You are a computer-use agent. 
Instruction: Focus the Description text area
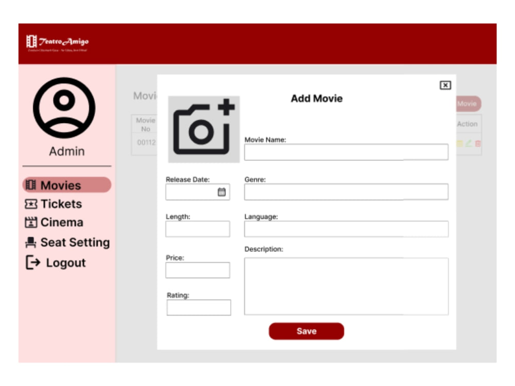click(x=346, y=286)
